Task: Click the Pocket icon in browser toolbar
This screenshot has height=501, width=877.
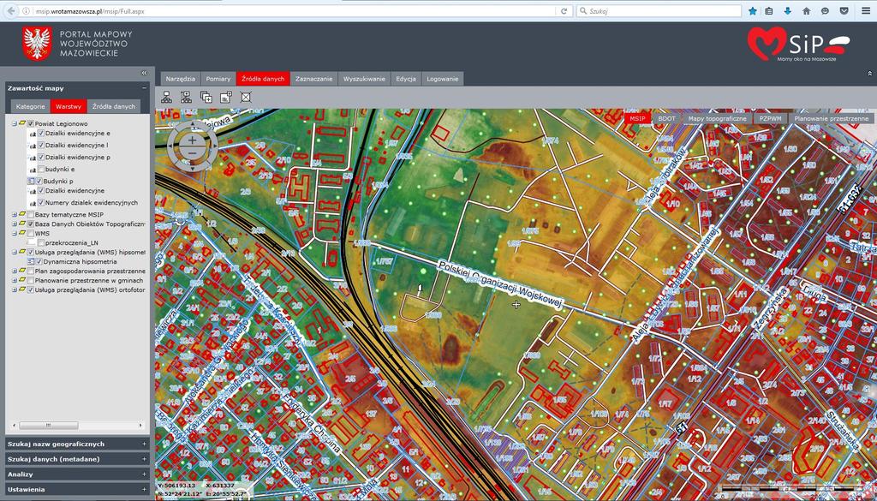Action: 844,10
